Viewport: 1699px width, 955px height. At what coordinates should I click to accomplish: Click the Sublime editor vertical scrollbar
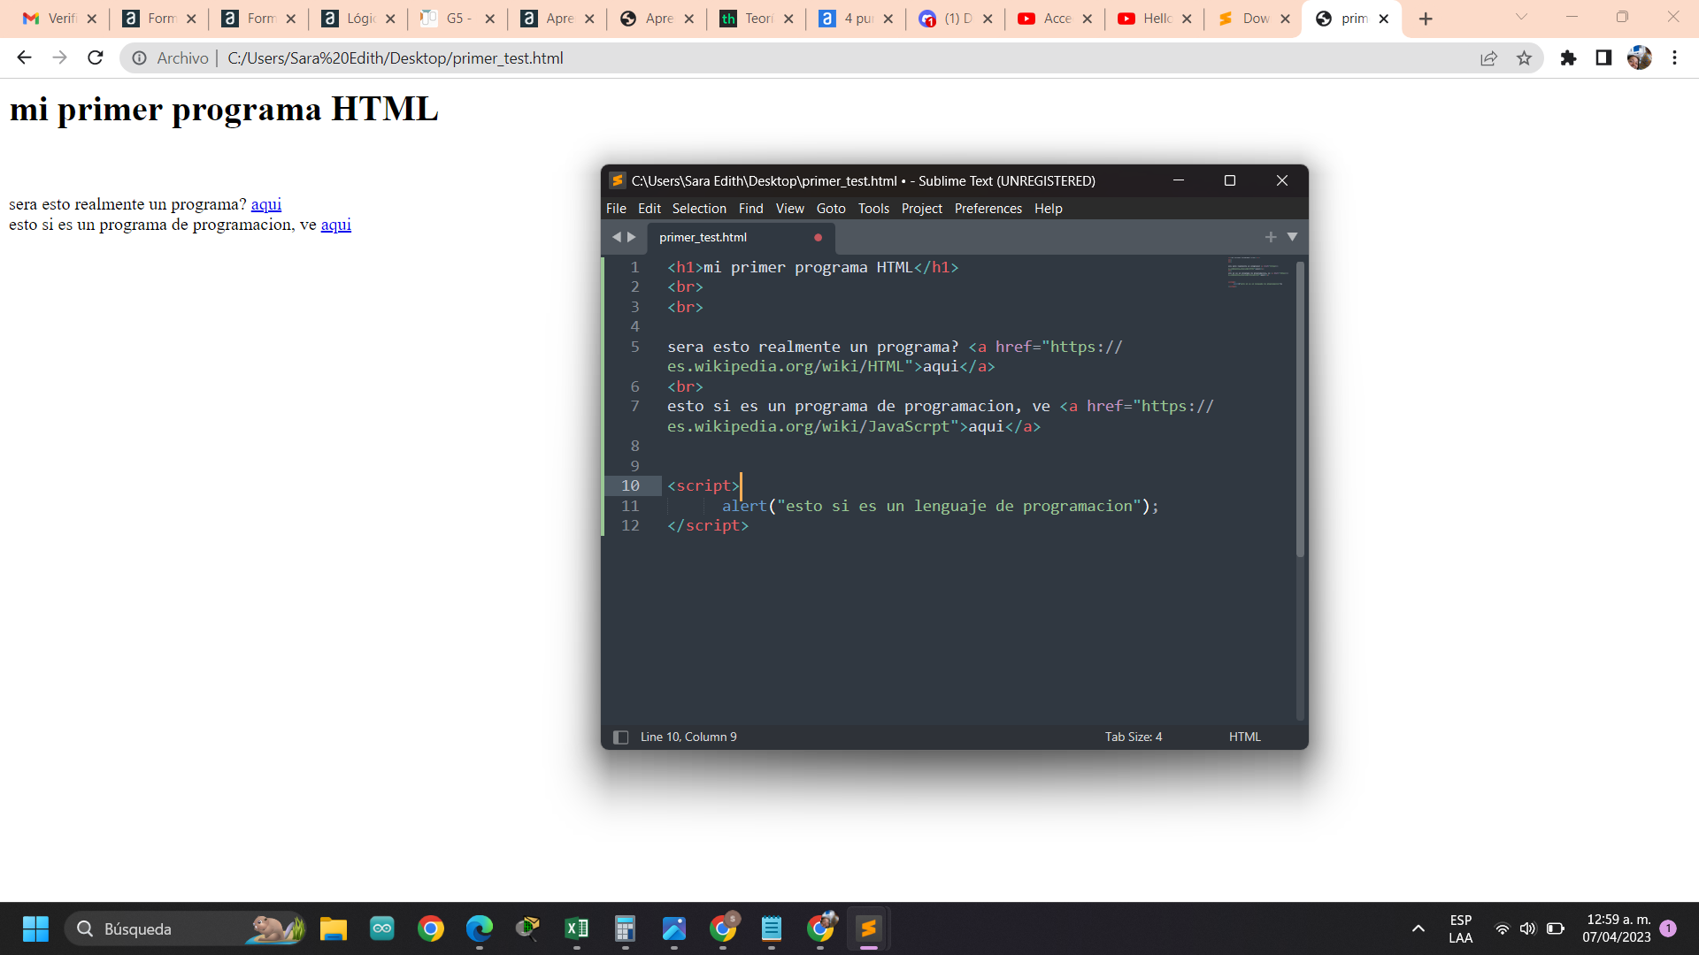[1300, 407]
